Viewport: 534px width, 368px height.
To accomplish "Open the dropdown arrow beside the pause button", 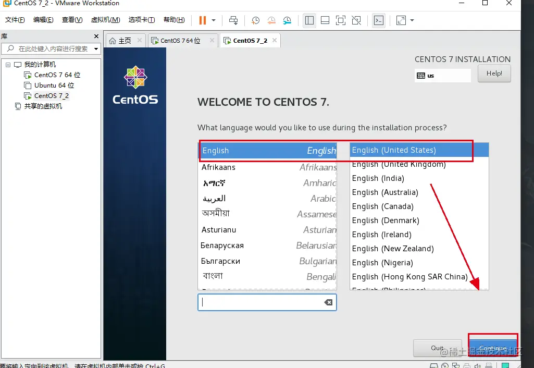I will click(214, 20).
